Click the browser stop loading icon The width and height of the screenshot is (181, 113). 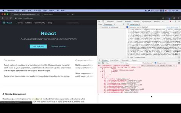[11, 18]
